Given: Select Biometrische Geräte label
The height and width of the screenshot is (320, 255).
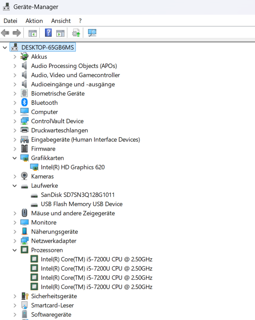Looking at the screenshot, I should 58,93.
